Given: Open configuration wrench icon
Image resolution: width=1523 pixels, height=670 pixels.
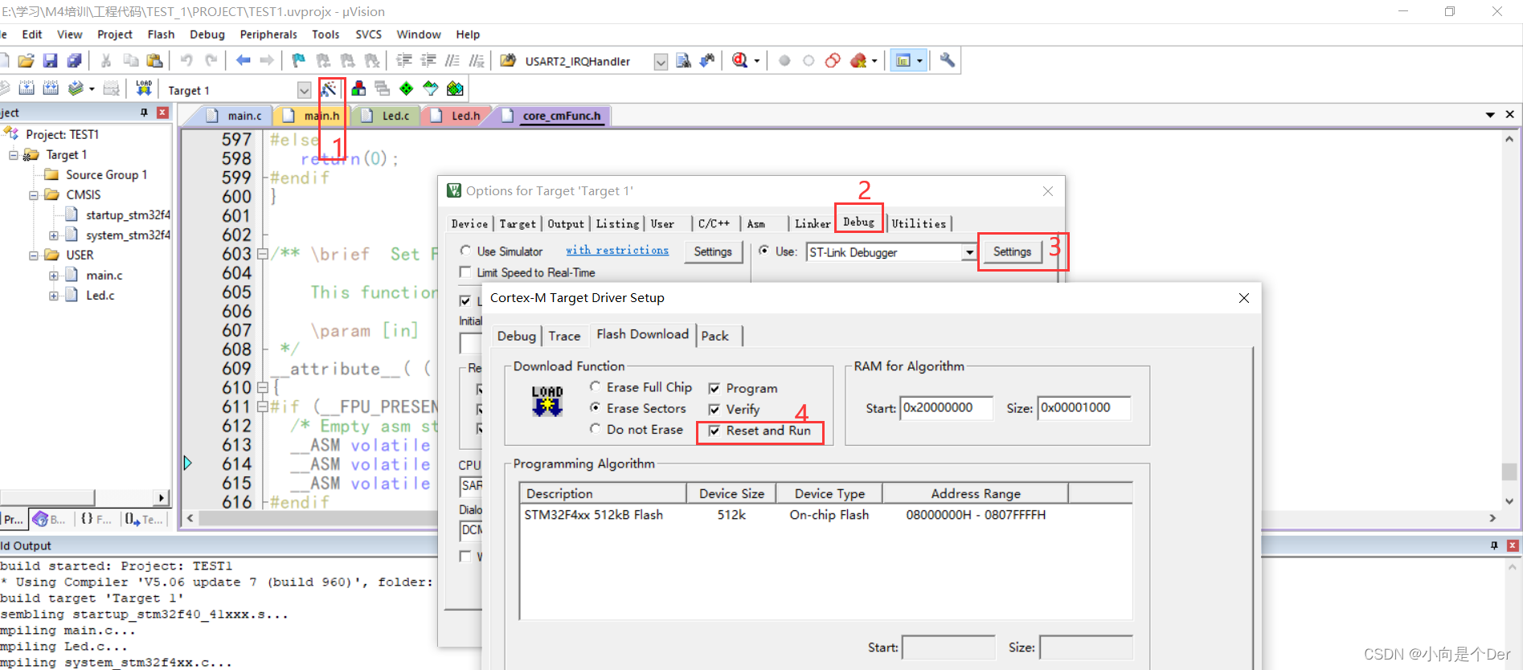Looking at the screenshot, I should (x=948, y=61).
